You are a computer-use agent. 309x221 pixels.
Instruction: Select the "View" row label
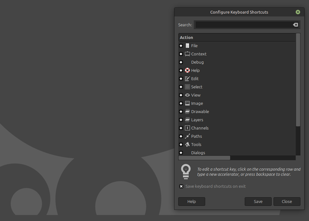click(196, 95)
